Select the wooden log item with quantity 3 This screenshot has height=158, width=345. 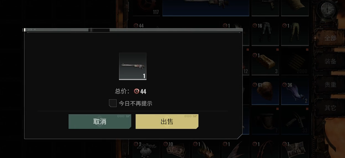265,63
